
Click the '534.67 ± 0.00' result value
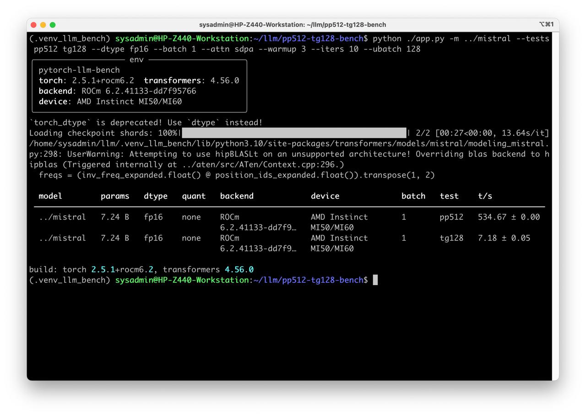pos(509,217)
